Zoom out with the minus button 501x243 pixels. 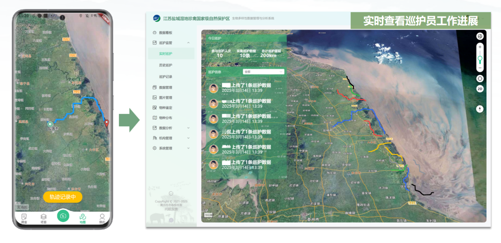(x=480, y=68)
